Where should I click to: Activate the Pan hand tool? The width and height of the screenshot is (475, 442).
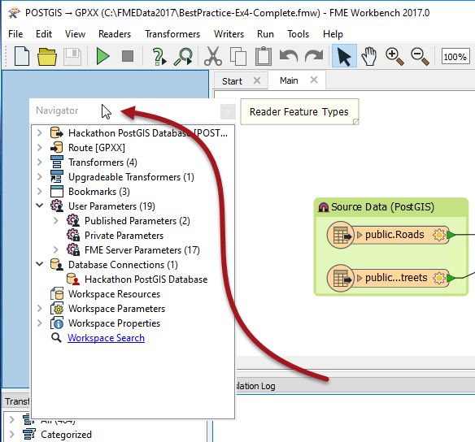click(369, 56)
